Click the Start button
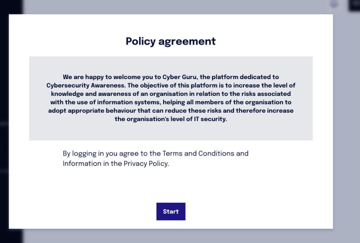Screen dimensions: 360x243 [171, 212]
